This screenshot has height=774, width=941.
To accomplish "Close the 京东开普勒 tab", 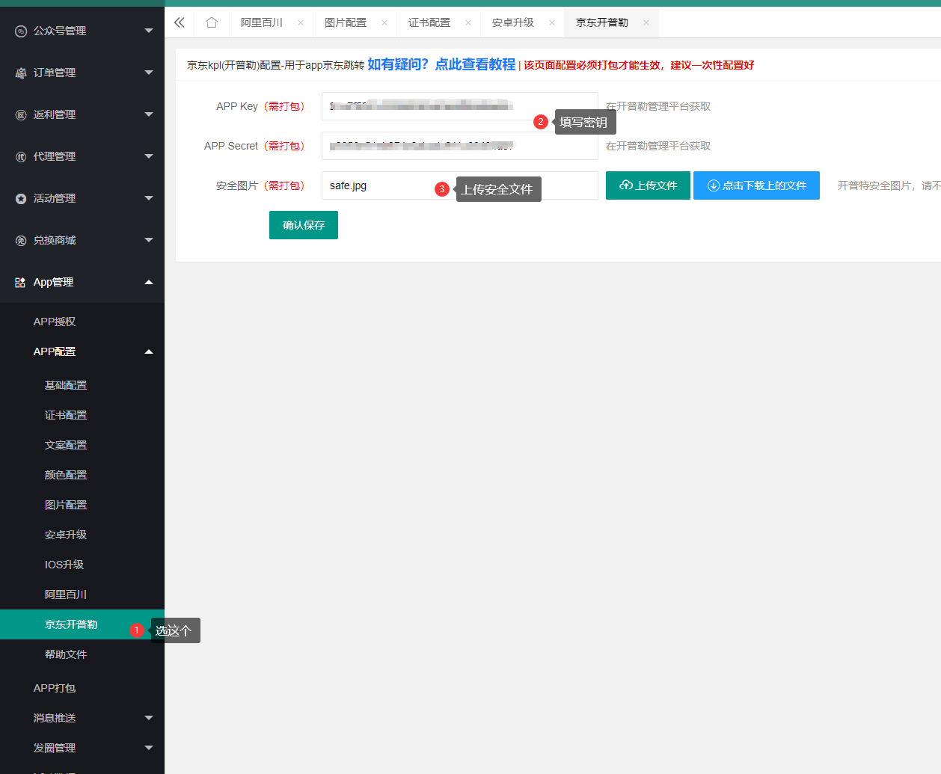I will pos(646,22).
